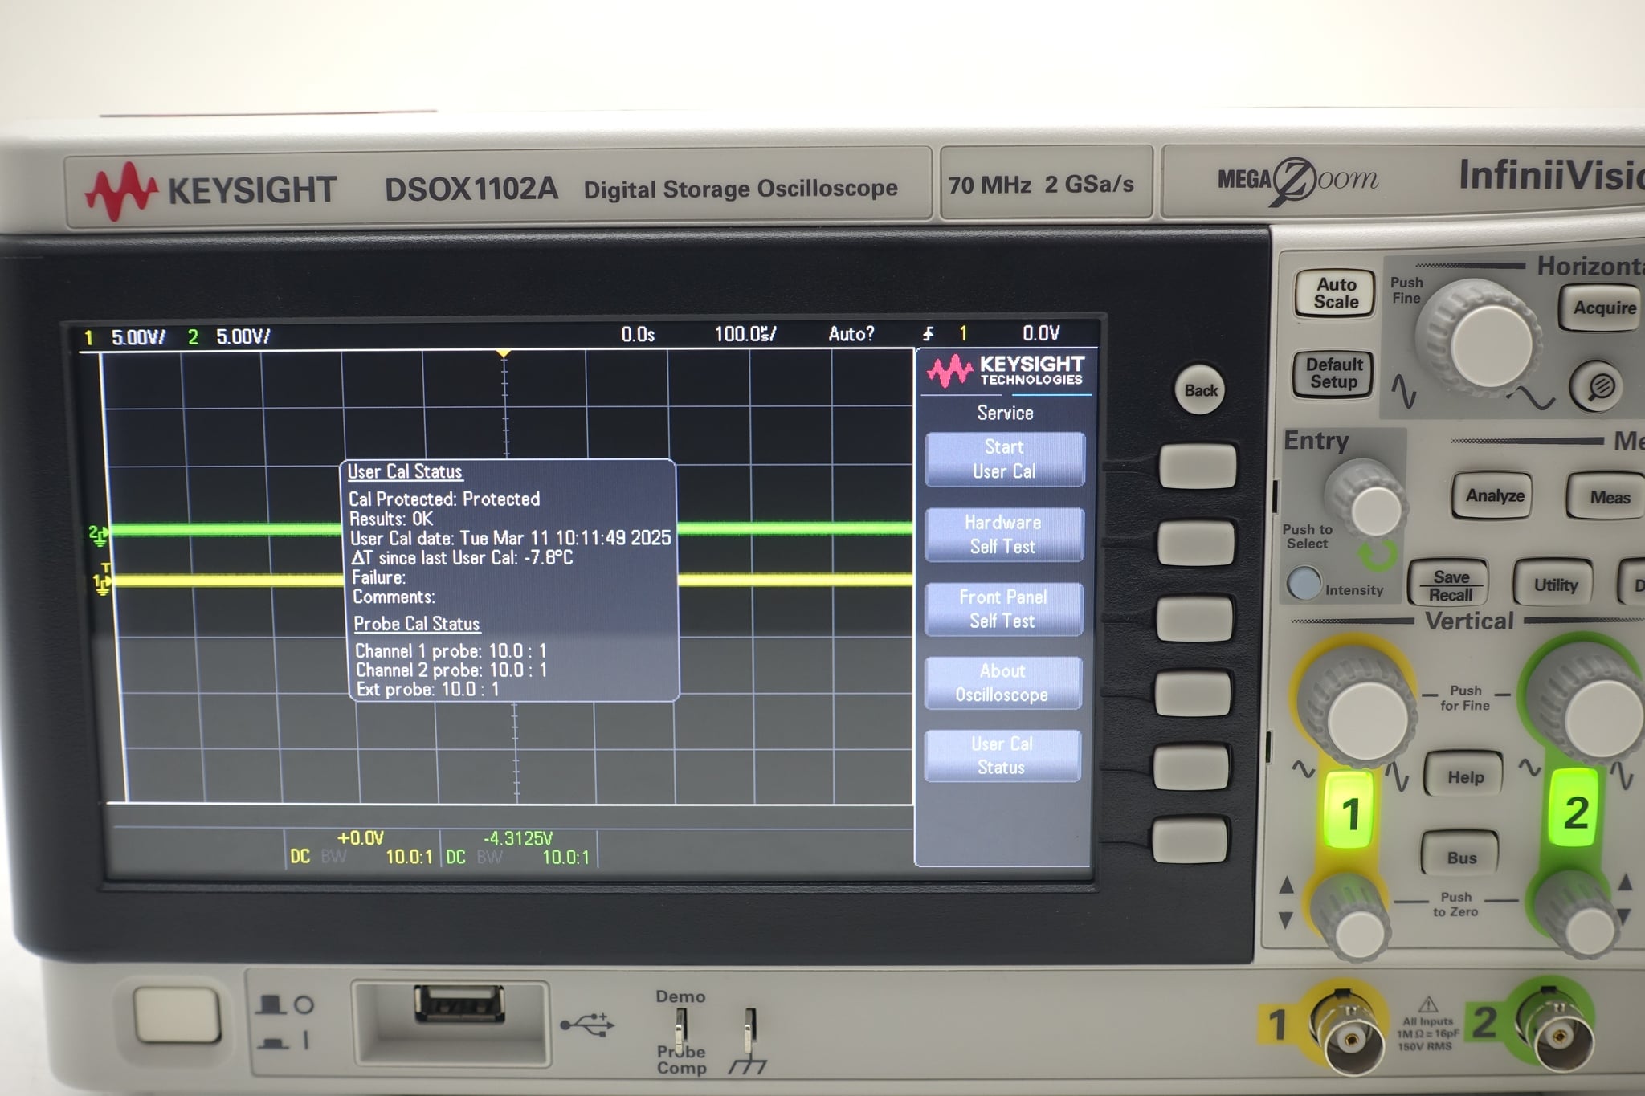Tap the green channel 2 trace
The height and width of the screenshot is (1096, 1645).
pyautogui.click(x=795, y=528)
